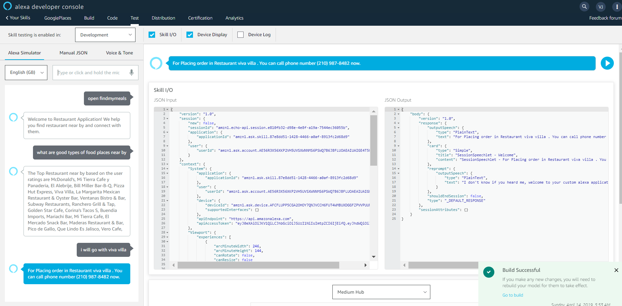
Task: Click the JSON Input scroll-left arrow
Action: coord(173,265)
